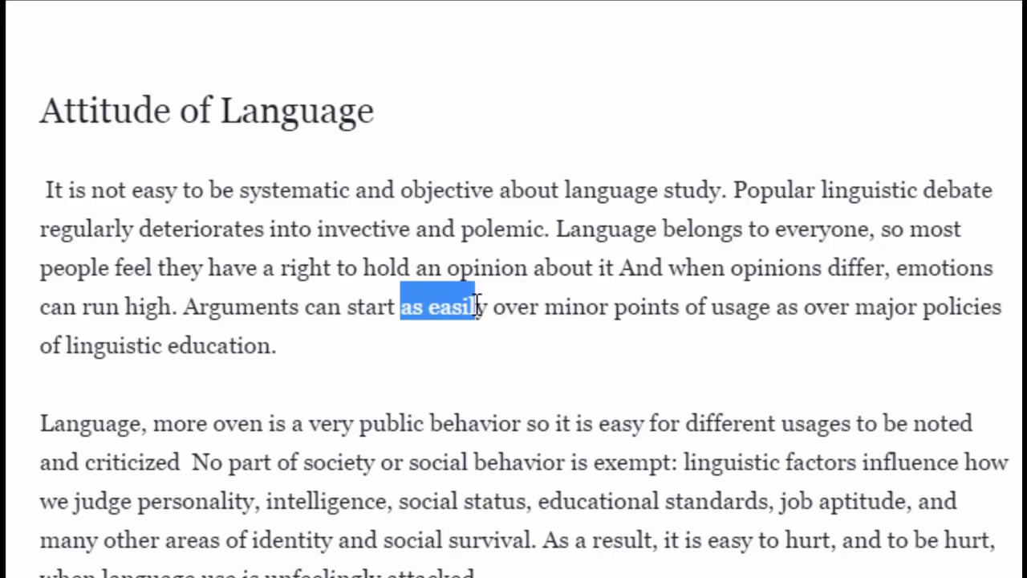
Task: Click the word 'education' ending first paragraph
Action: click(x=218, y=346)
